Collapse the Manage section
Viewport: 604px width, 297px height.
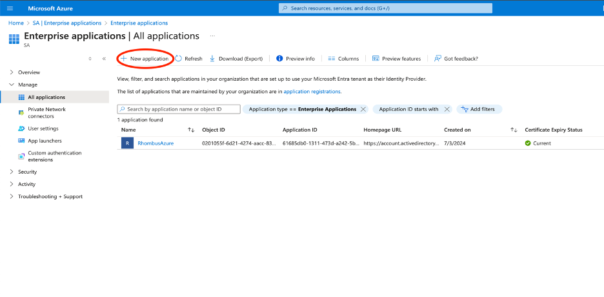(11, 85)
